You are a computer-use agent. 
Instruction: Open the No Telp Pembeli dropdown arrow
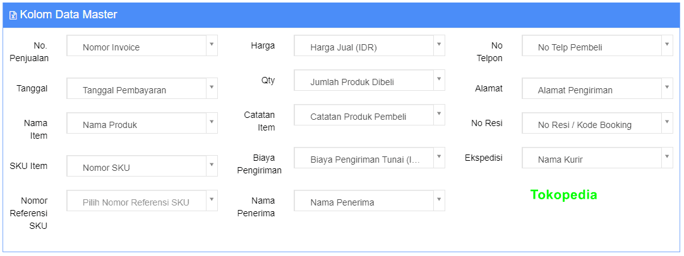click(x=667, y=44)
